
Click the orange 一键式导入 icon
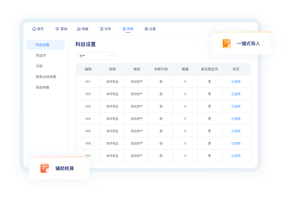[x=227, y=43]
